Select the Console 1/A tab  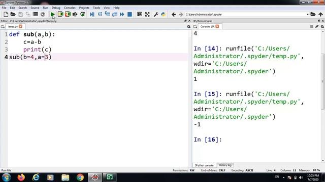tap(207, 27)
